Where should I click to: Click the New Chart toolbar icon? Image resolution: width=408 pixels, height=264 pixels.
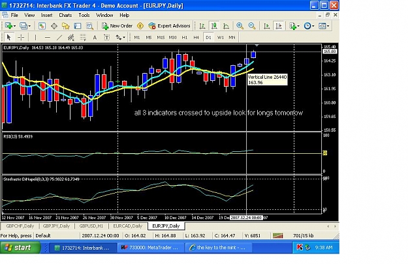pyautogui.click(x=8, y=25)
